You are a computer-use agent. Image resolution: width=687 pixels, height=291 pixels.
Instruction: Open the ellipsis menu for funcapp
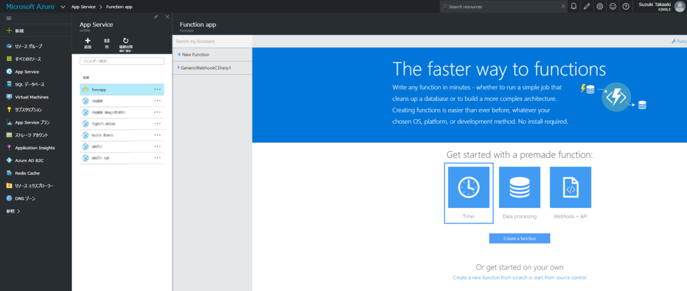[x=157, y=89]
